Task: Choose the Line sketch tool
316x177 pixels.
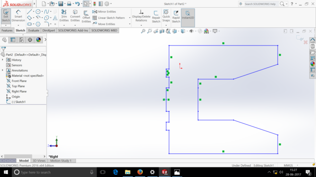Action: 29,12
